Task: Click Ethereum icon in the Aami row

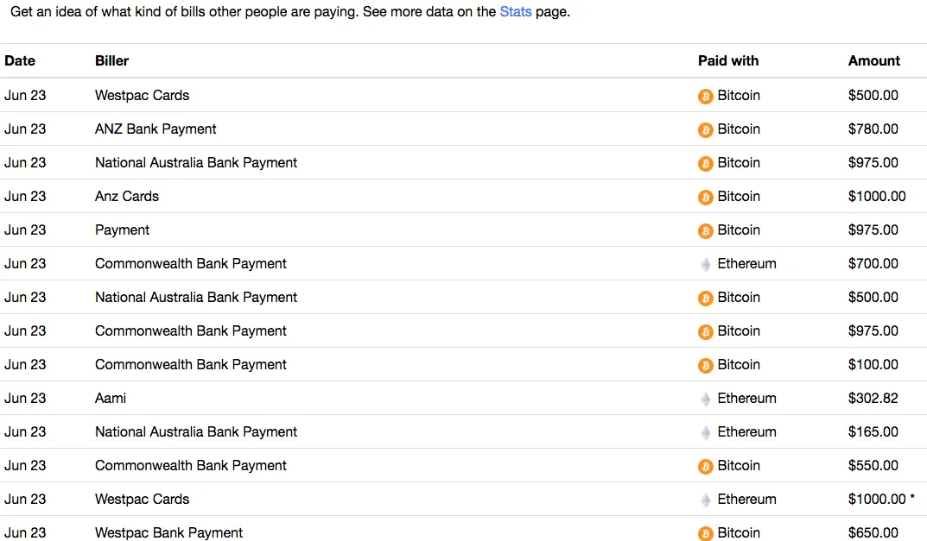Action: tap(705, 399)
